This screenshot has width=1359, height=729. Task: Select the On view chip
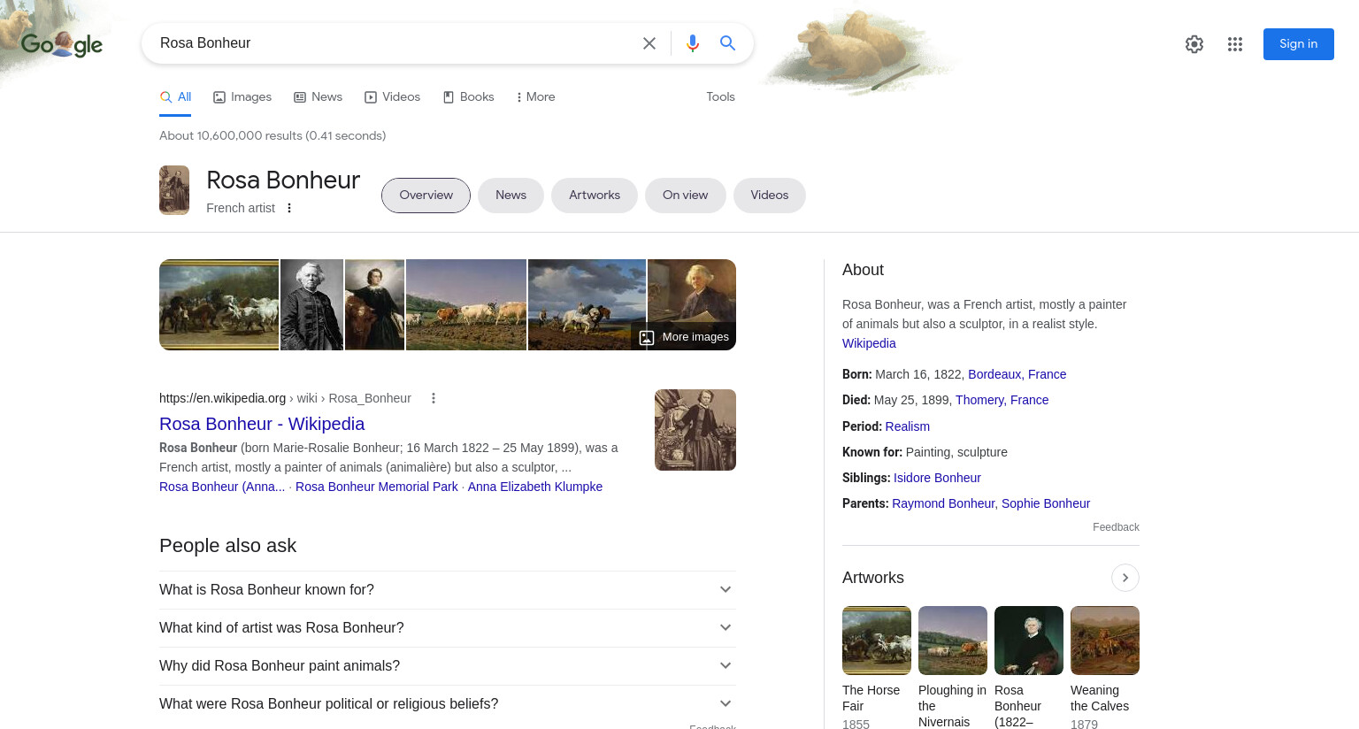click(x=685, y=196)
